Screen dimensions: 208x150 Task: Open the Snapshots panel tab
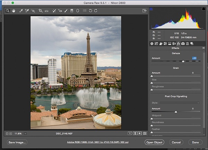192,44
